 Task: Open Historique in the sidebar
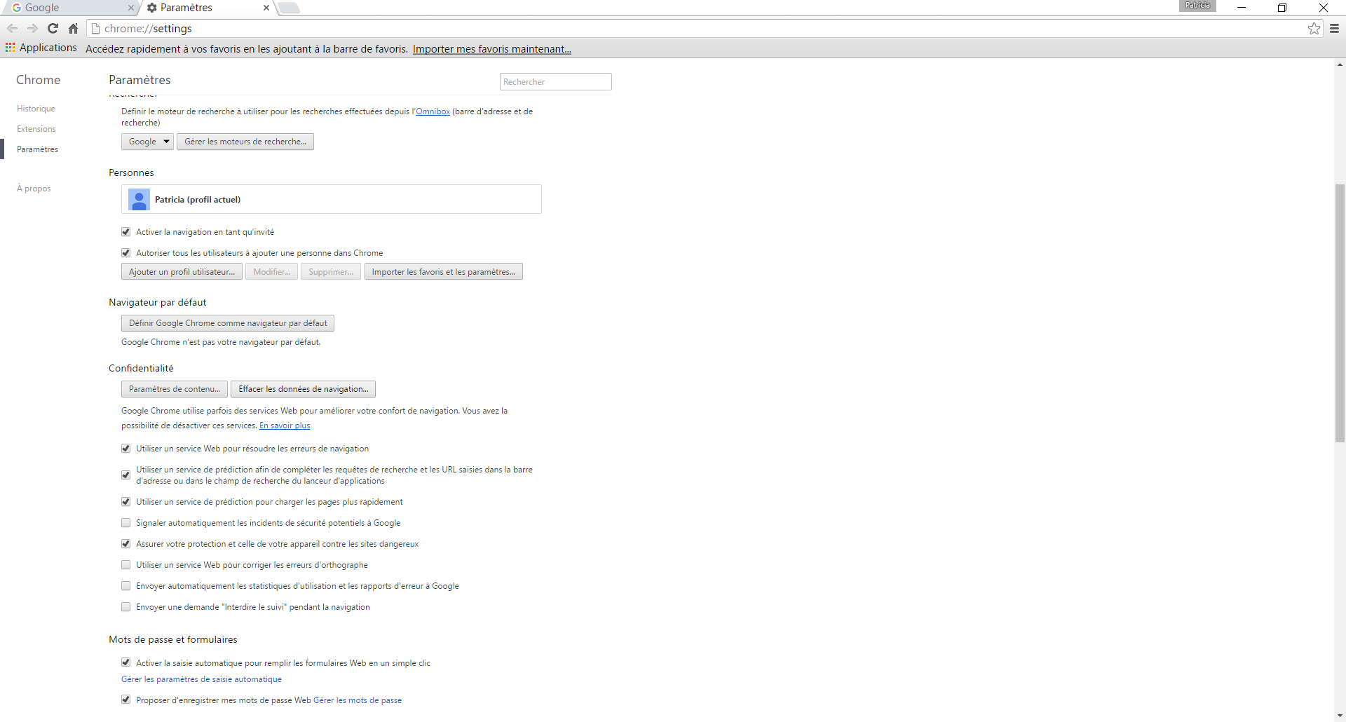(36, 109)
